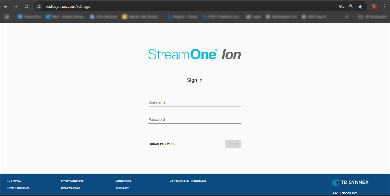Screen dimensions: 390x196
Task: Open the zoom magnifier icon in address bar
Action: pyautogui.click(x=351, y=6)
